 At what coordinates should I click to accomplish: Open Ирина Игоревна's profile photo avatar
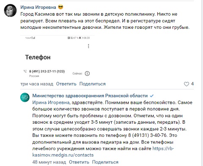(10, 11)
